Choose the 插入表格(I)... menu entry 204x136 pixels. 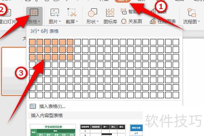point(52,106)
